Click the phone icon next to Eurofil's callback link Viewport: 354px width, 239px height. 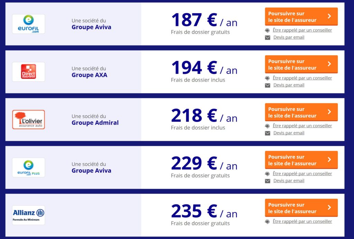267,30
